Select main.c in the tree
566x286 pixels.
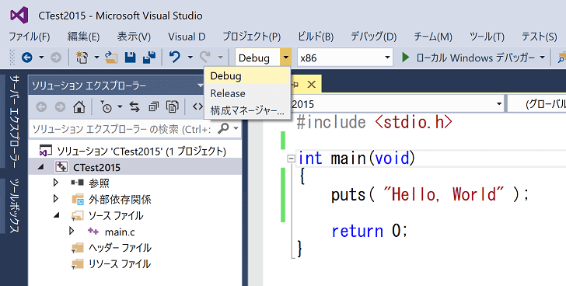(120, 232)
